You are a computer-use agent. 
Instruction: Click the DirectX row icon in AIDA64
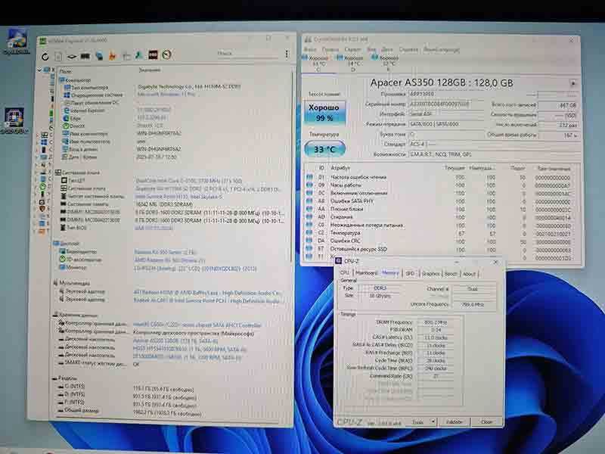(67, 126)
